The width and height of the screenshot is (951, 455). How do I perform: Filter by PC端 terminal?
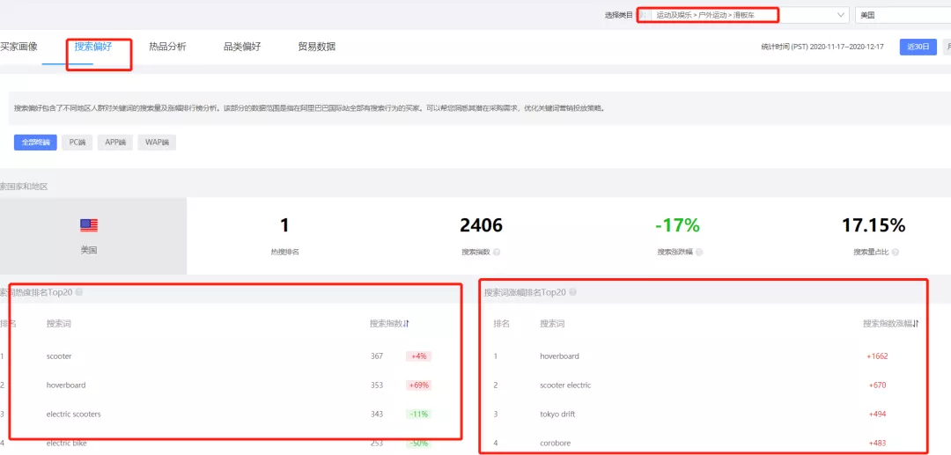(x=77, y=143)
